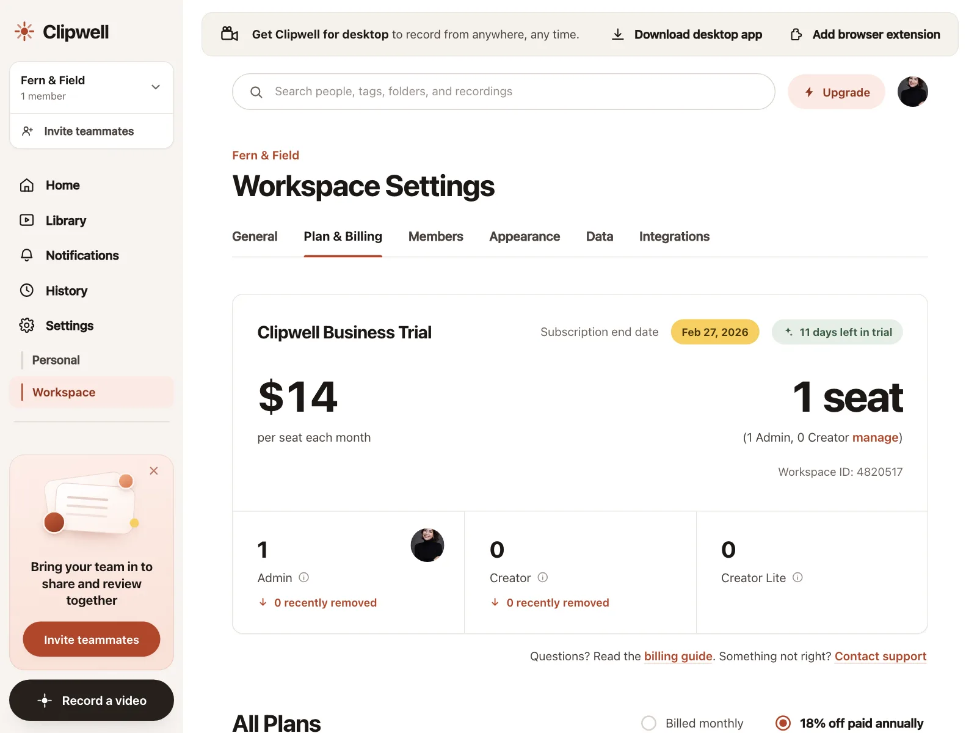
Task: Click the Fern & Field breadcrumb link
Action: [x=266, y=155]
